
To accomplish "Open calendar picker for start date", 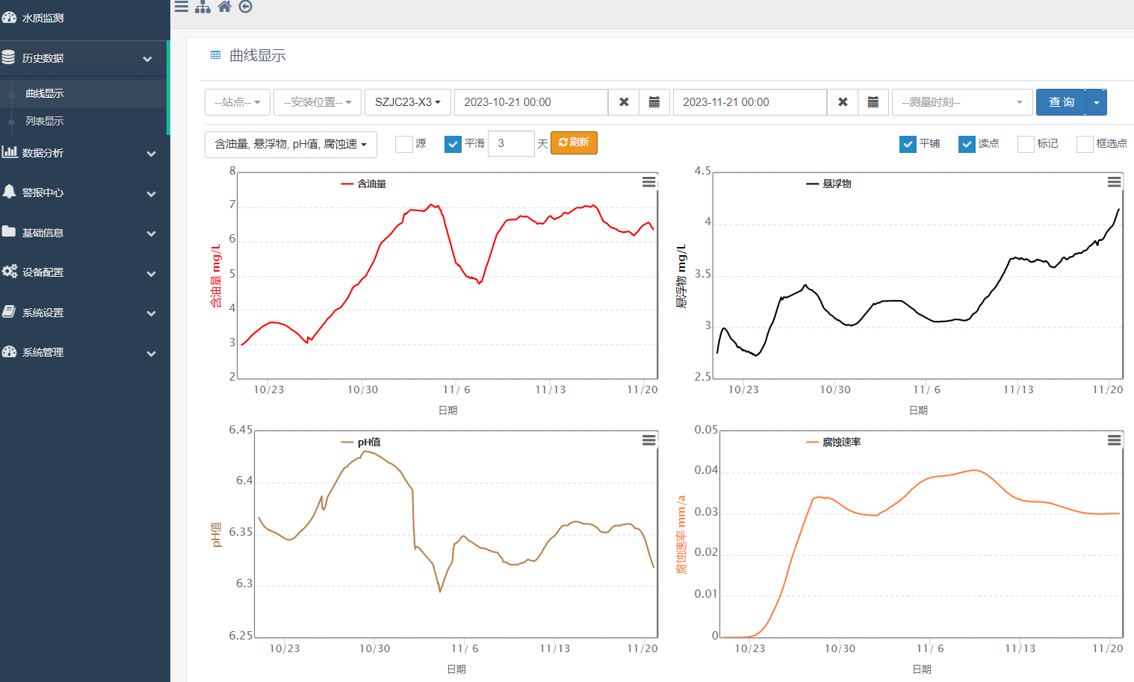I will pyautogui.click(x=654, y=102).
